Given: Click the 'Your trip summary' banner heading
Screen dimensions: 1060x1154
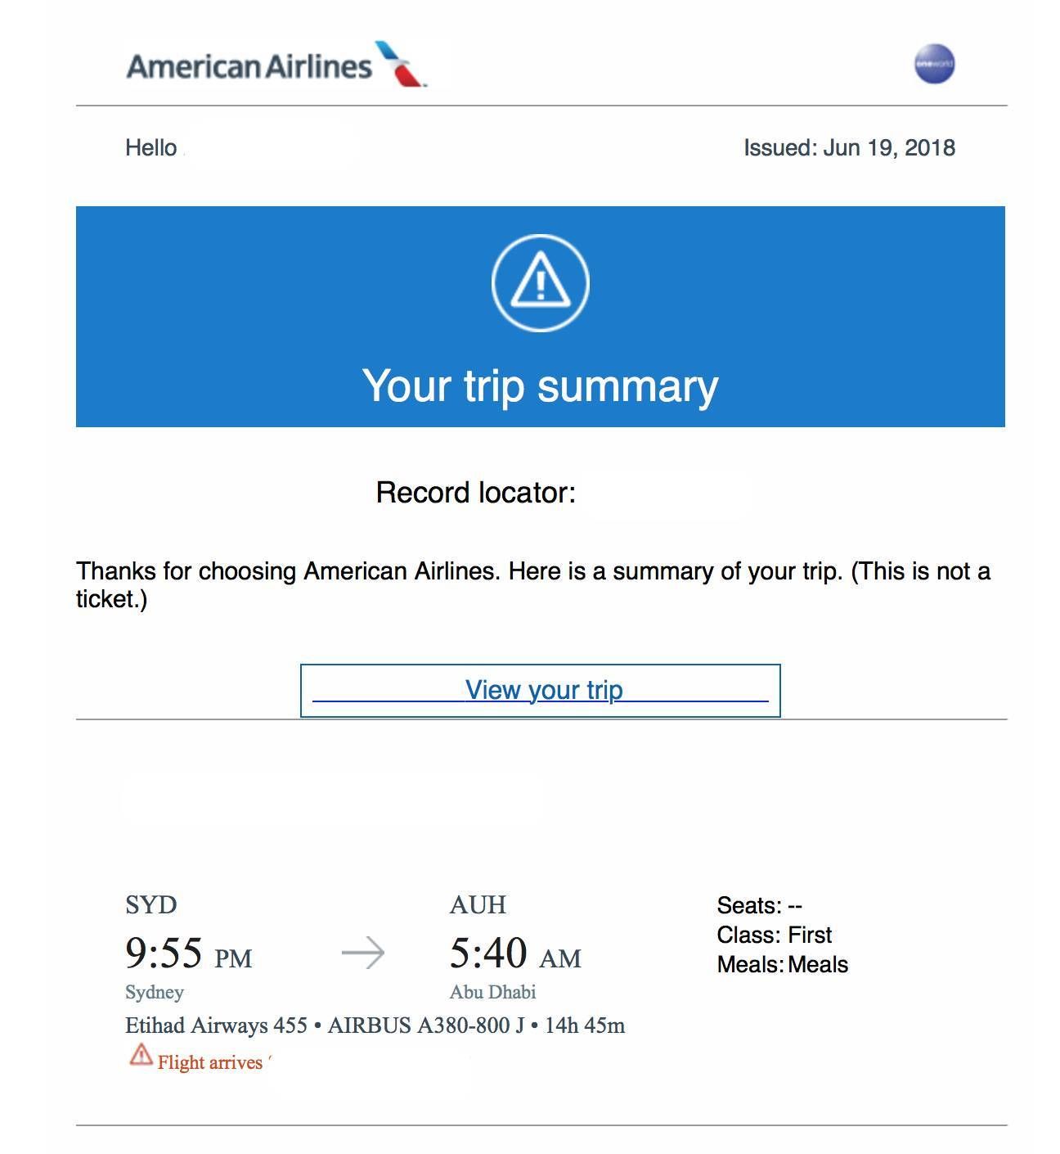Looking at the screenshot, I should [541, 385].
